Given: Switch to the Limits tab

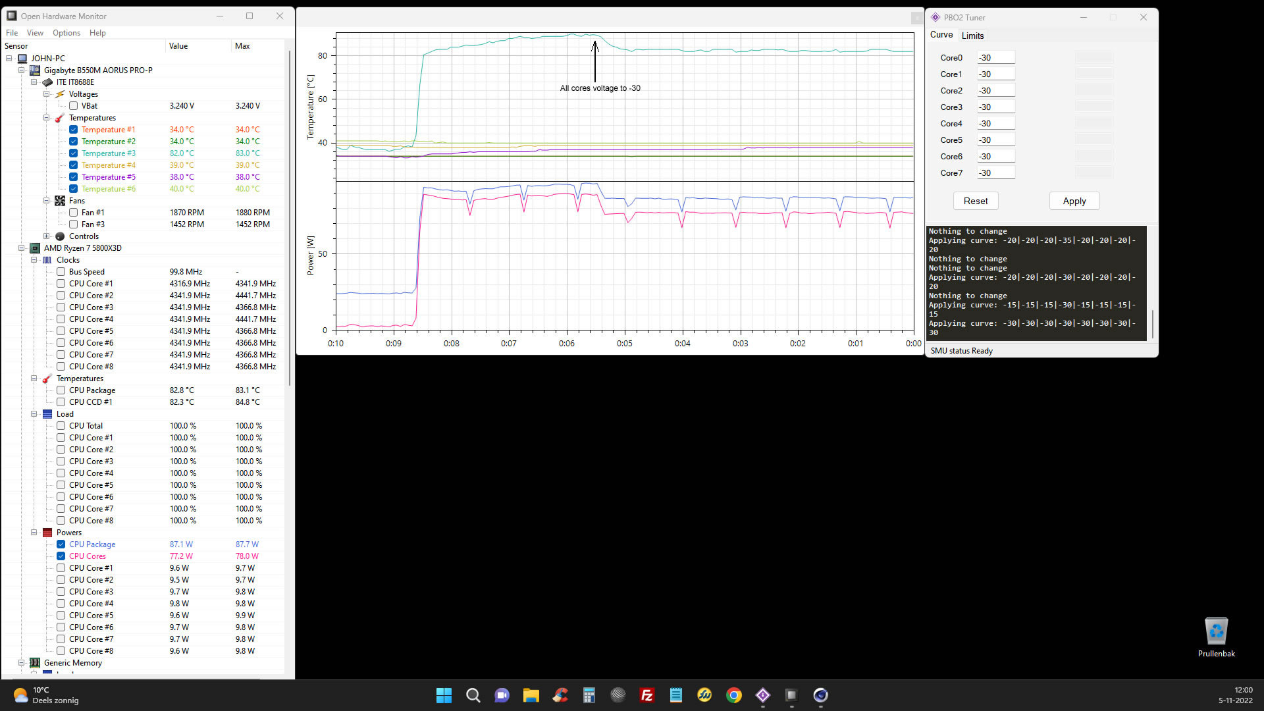Looking at the screenshot, I should click(x=972, y=36).
